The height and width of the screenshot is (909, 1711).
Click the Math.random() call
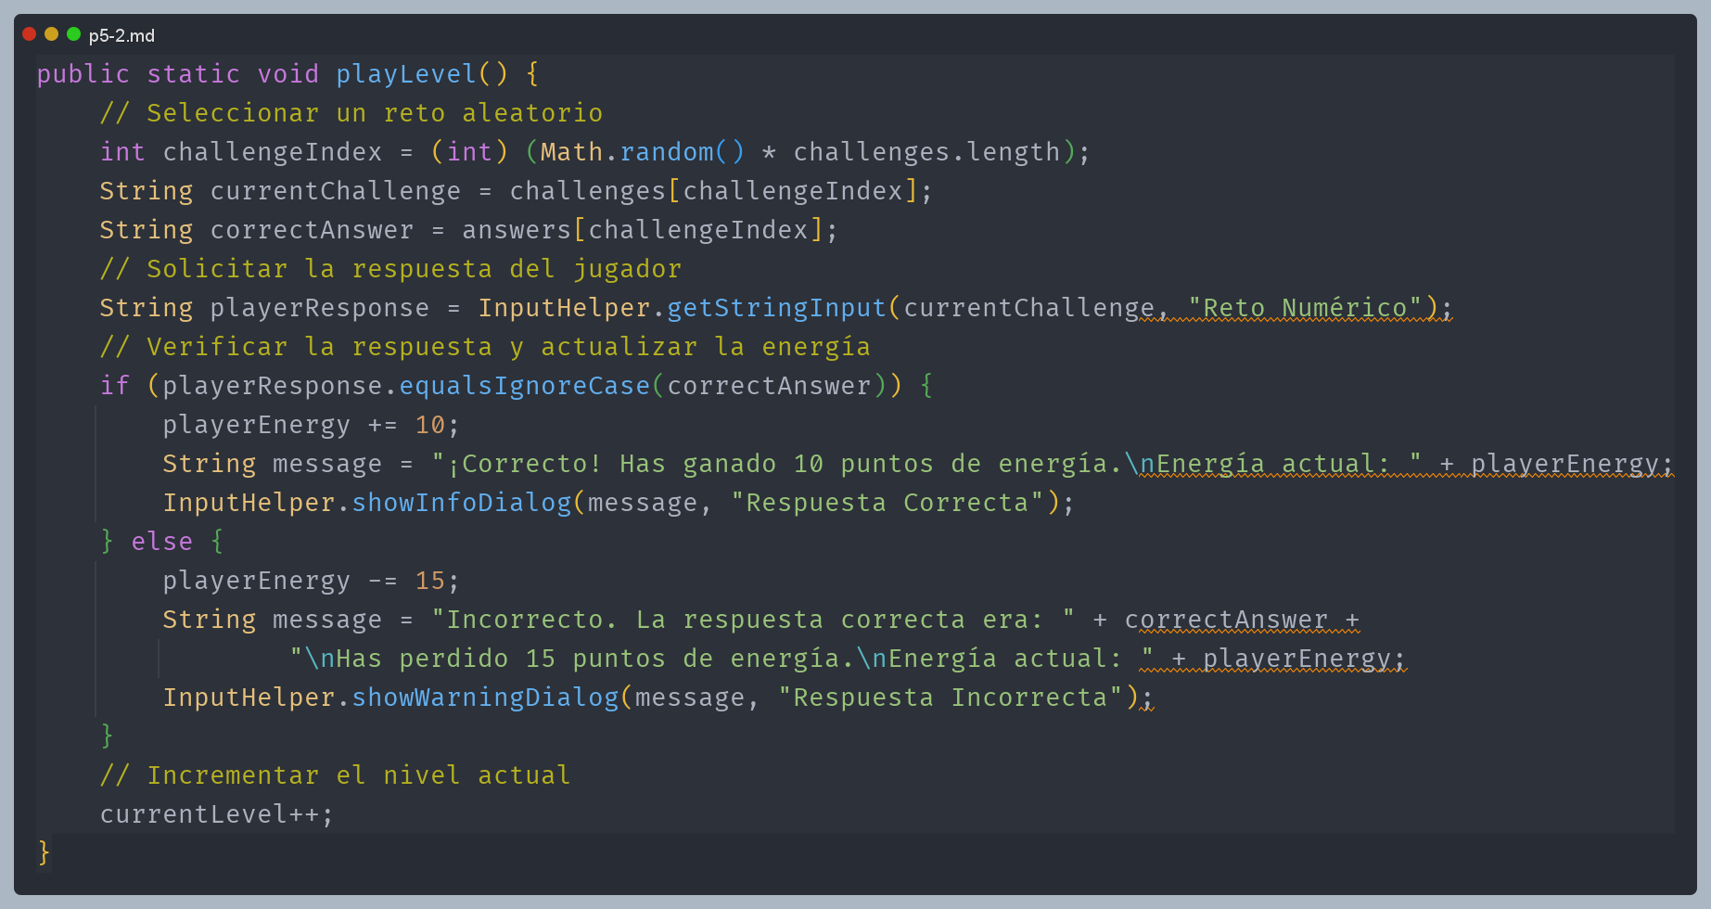tap(642, 152)
